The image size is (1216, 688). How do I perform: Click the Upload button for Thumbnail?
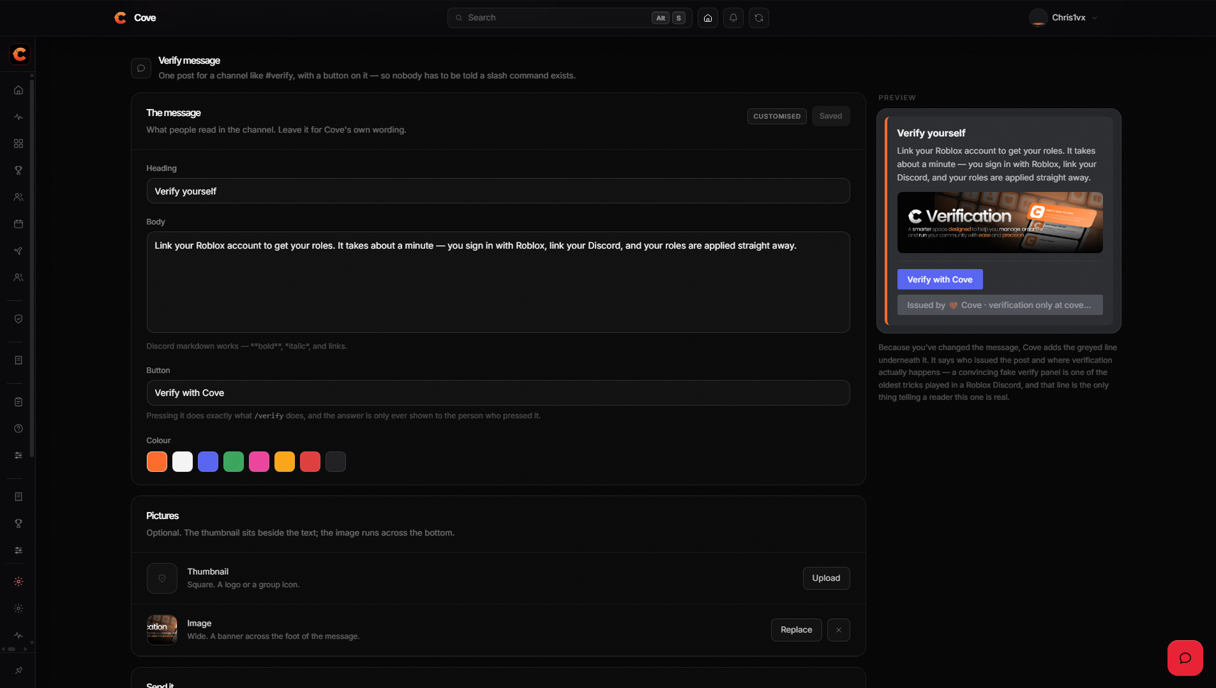(826, 578)
